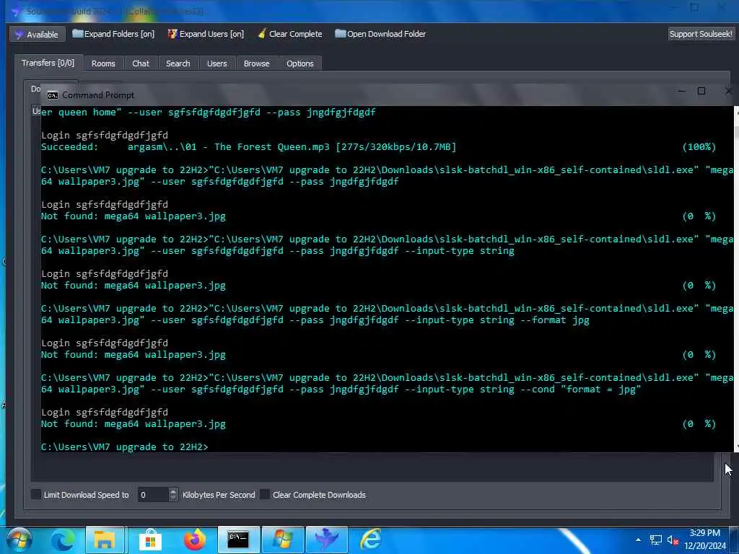This screenshot has width=739, height=554.
Task: Click muted volume tray icon
Action: pyautogui.click(x=672, y=540)
